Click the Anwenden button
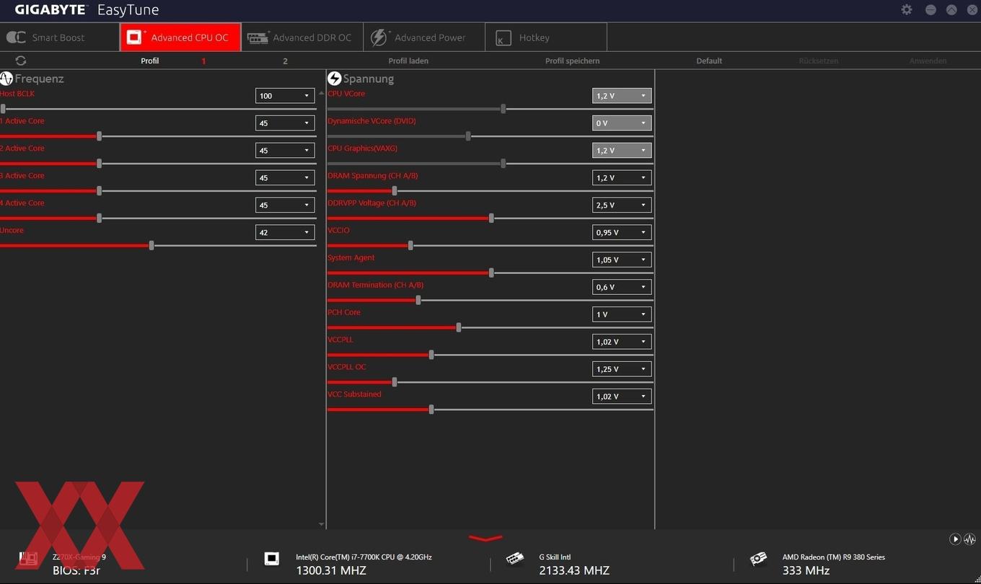This screenshot has height=584, width=981. (928, 61)
